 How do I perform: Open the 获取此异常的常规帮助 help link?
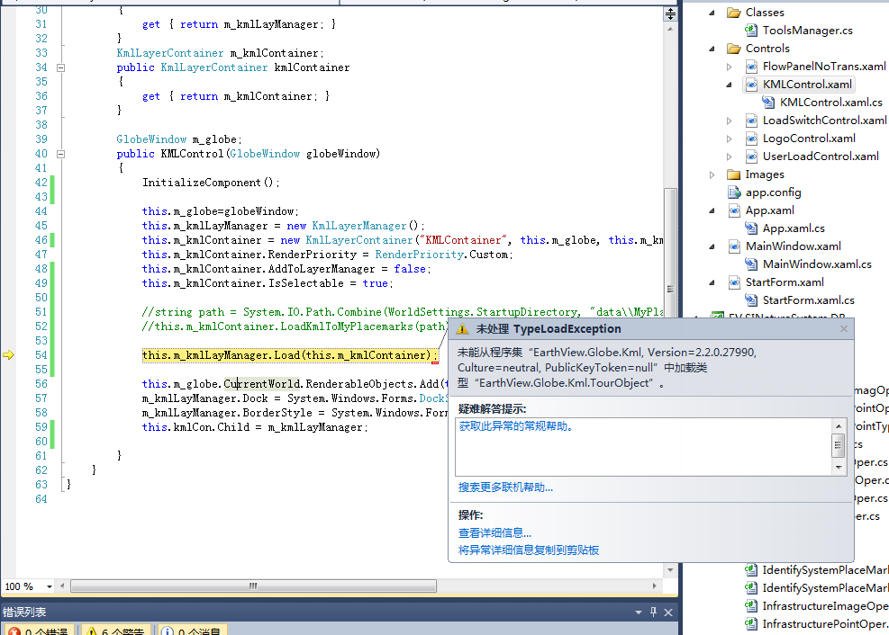point(516,426)
